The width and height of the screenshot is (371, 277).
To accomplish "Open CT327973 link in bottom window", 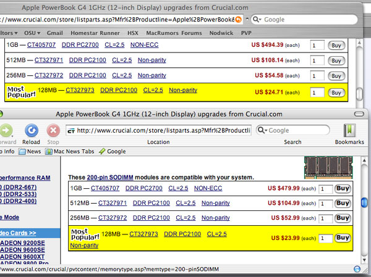I will click(143, 234).
